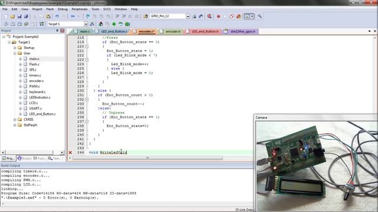Navigate backwards with blue arrow
Viewport: 378px width, 212px height.
(x=73, y=16)
